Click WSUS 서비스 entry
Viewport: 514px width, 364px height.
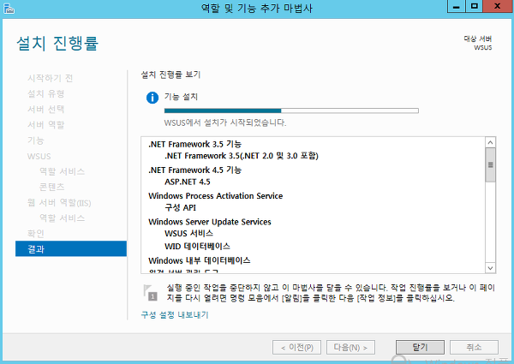click(188, 234)
